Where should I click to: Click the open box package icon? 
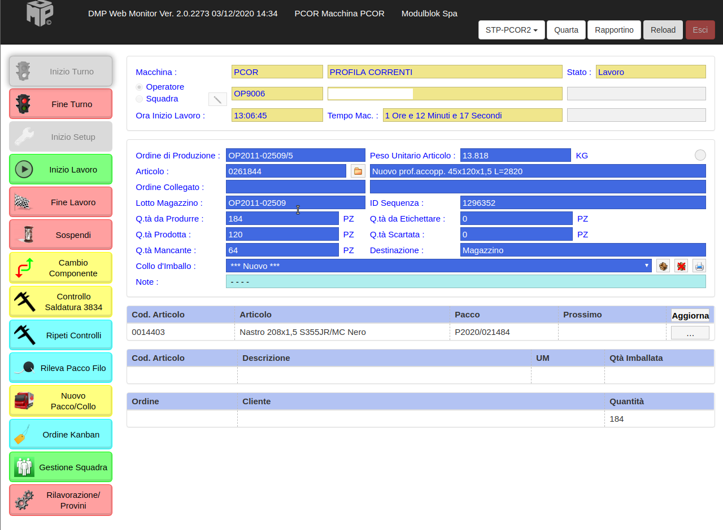663,266
